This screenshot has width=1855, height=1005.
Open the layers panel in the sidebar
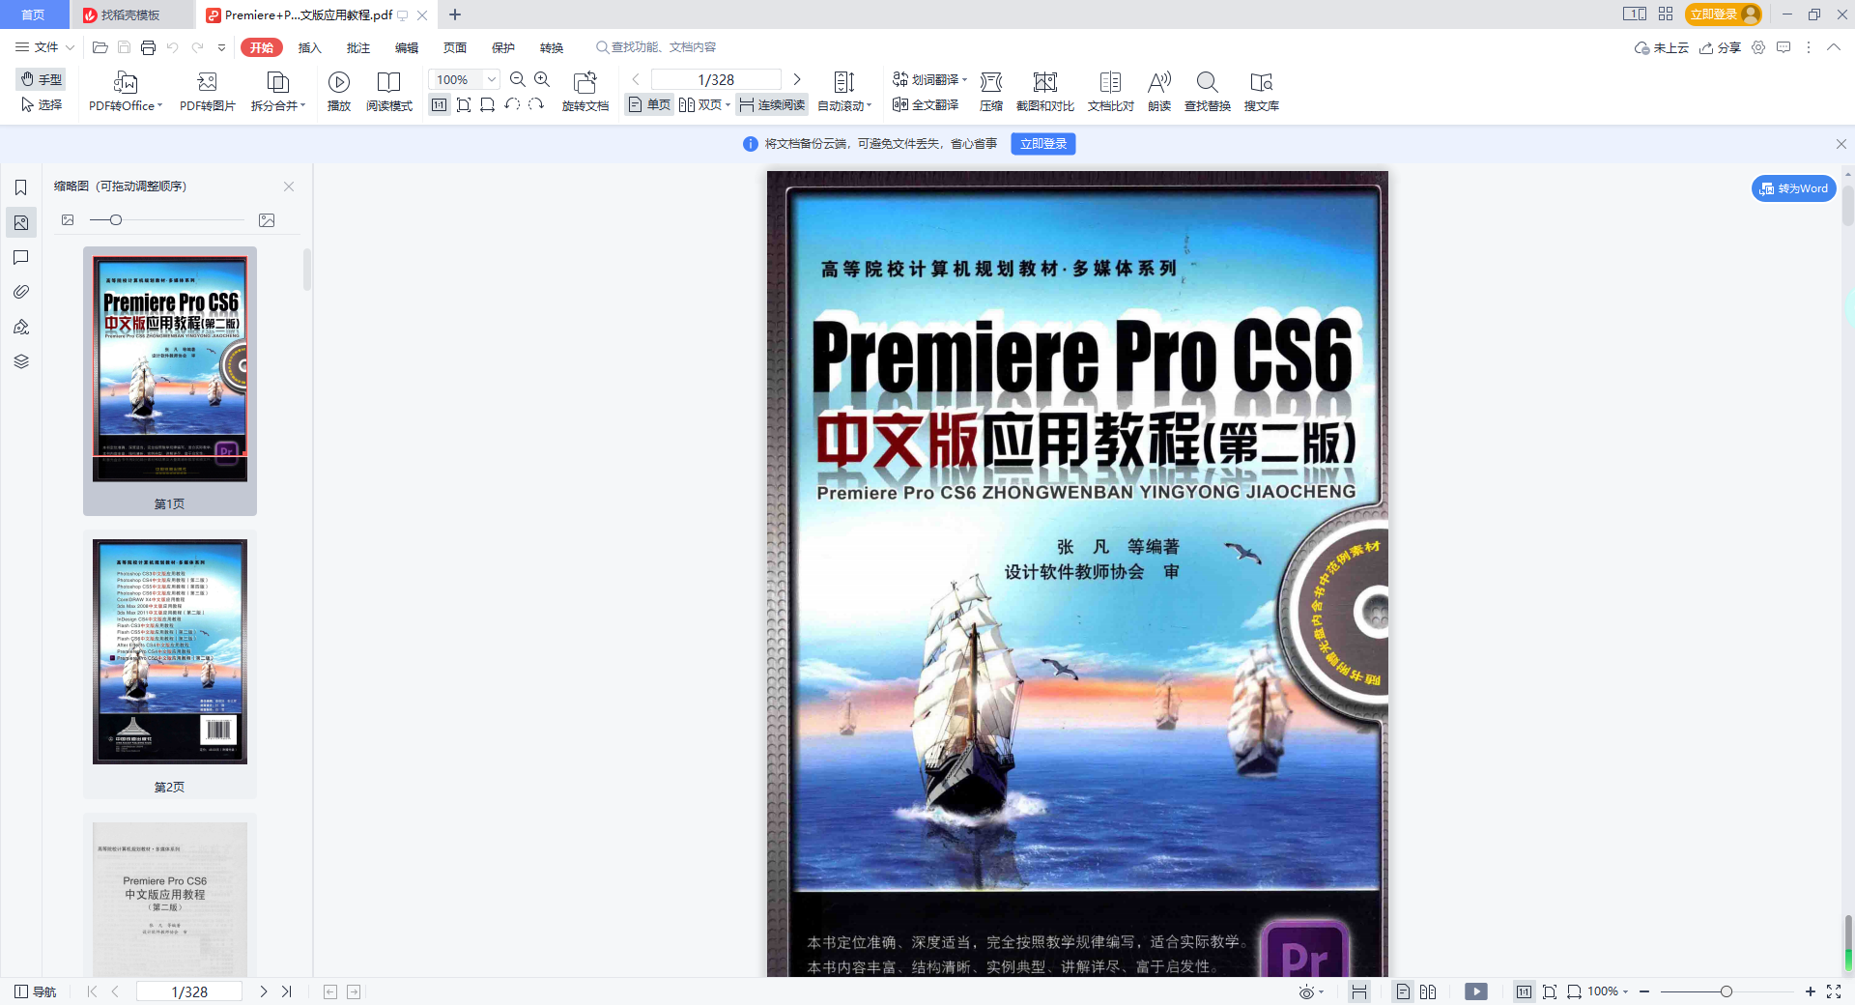(x=21, y=361)
